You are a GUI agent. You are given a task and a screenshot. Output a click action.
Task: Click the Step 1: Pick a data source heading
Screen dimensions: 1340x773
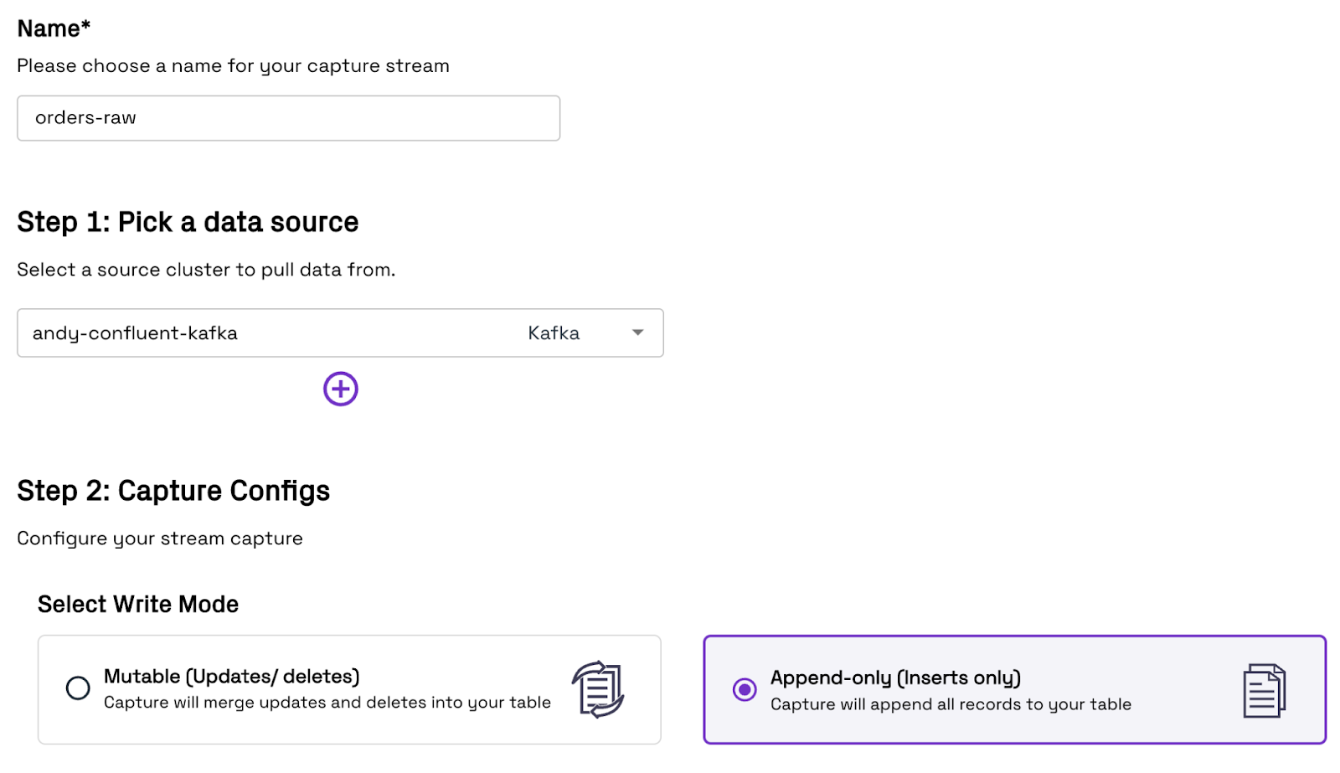pos(188,222)
